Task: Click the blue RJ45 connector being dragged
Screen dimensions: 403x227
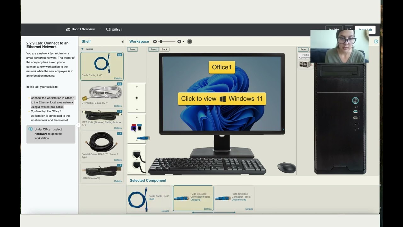Action: click(143, 138)
